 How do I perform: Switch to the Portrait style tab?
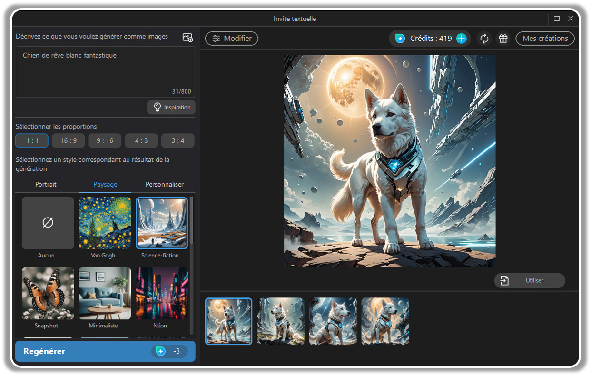point(46,184)
